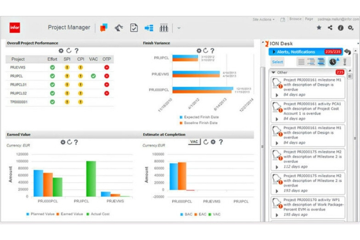The width and height of the screenshot is (360, 240).
Task: Refresh Finish Variance chart
Action: click(206, 50)
